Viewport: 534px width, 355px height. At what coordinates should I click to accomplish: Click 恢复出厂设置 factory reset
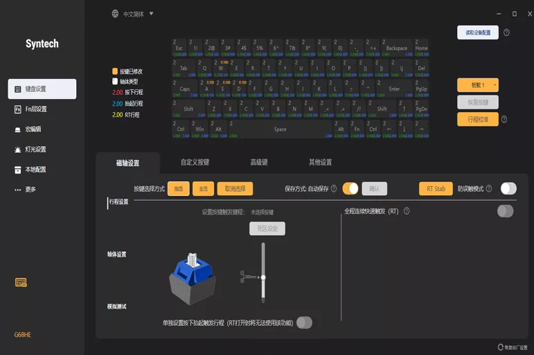(x=513, y=347)
